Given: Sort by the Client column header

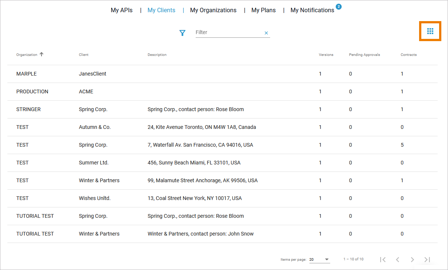Looking at the screenshot, I should pos(84,55).
